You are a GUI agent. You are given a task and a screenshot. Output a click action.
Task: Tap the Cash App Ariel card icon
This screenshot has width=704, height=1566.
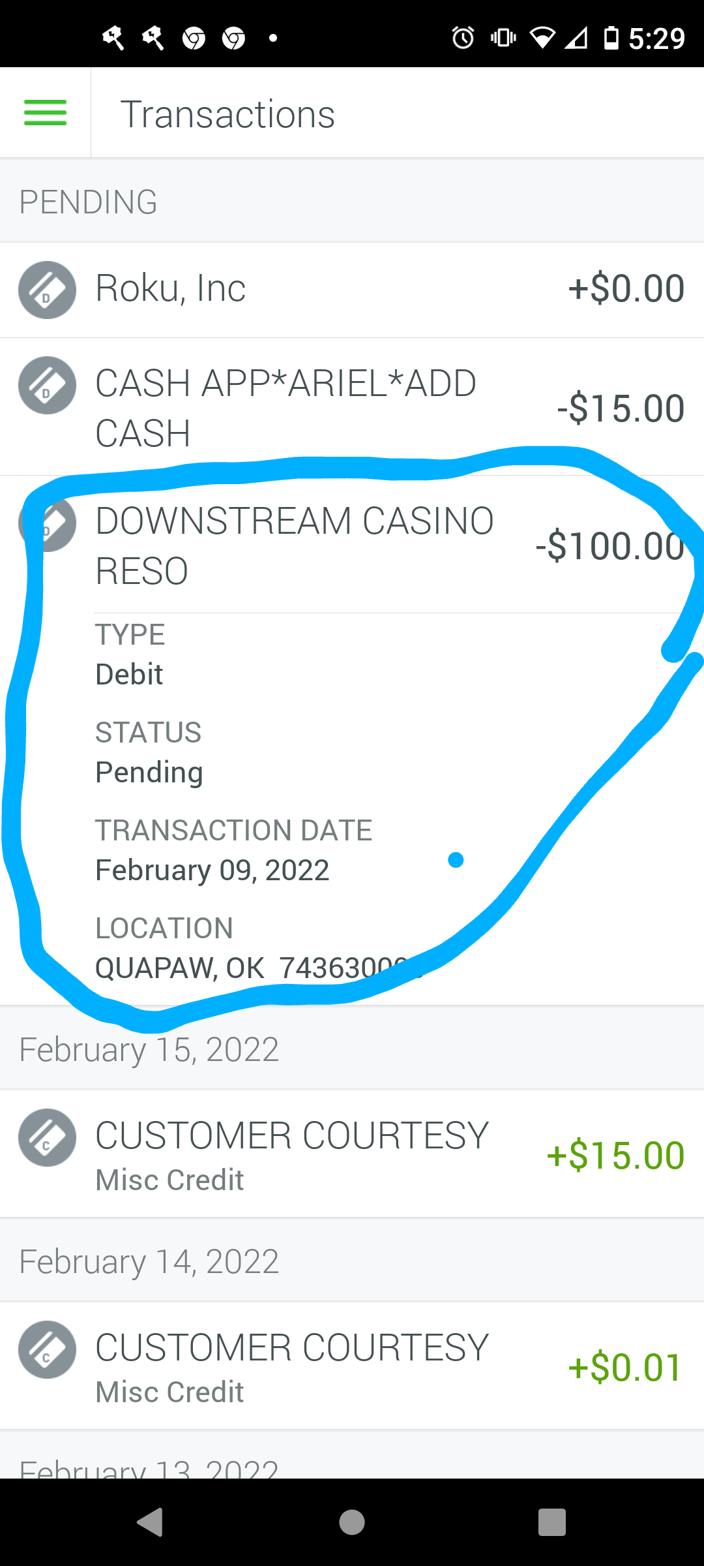click(47, 385)
